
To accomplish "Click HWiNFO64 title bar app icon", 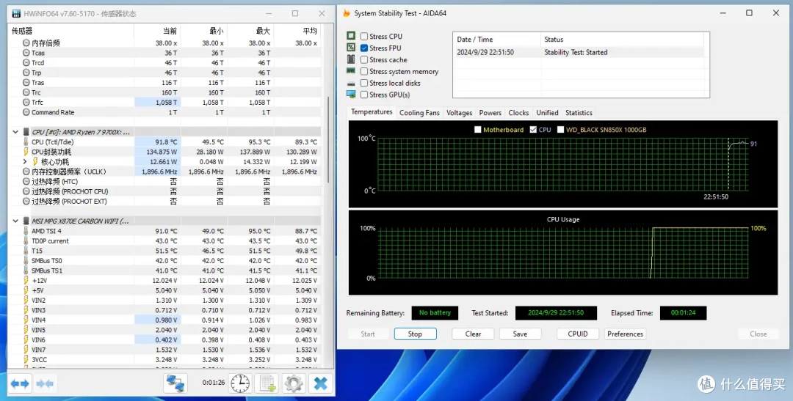I will click(16, 14).
